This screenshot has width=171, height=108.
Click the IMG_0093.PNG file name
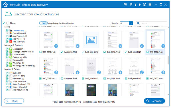click(x=135, y=52)
